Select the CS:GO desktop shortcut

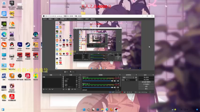coord(35,47)
